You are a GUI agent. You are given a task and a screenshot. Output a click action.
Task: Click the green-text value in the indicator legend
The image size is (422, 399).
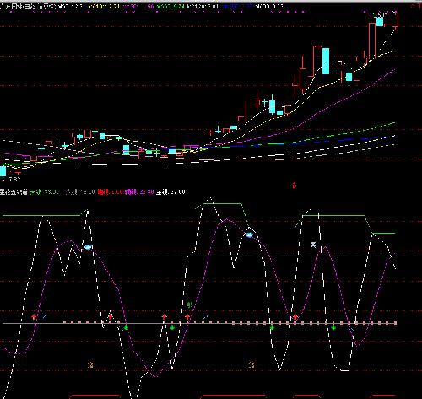(46, 192)
